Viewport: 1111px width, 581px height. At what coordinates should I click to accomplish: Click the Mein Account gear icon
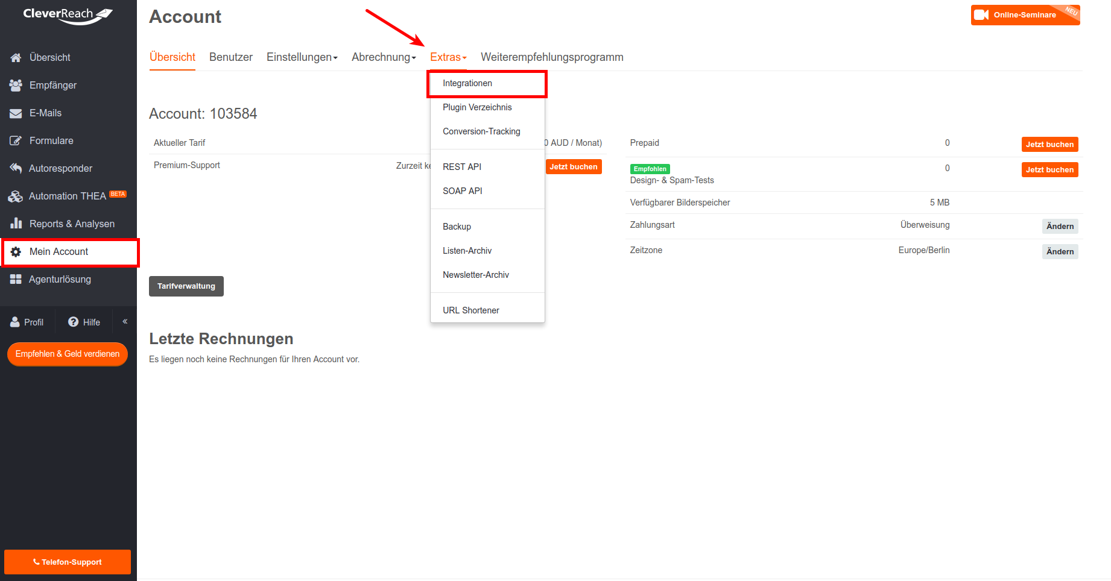(16, 251)
